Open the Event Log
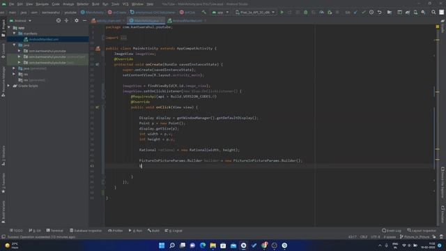The image size is (446, 251). (392, 231)
